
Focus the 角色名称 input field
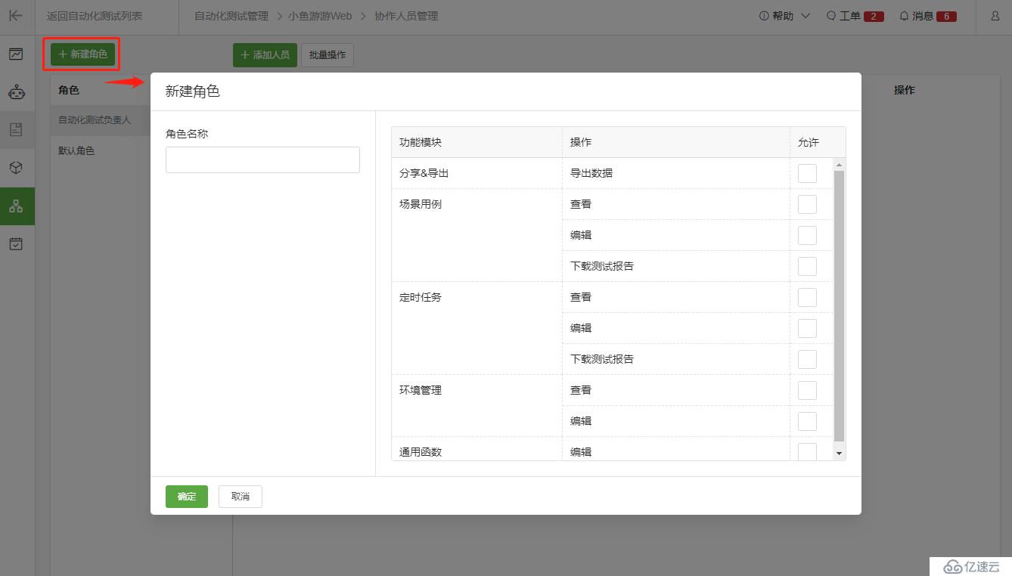point(262,159)
